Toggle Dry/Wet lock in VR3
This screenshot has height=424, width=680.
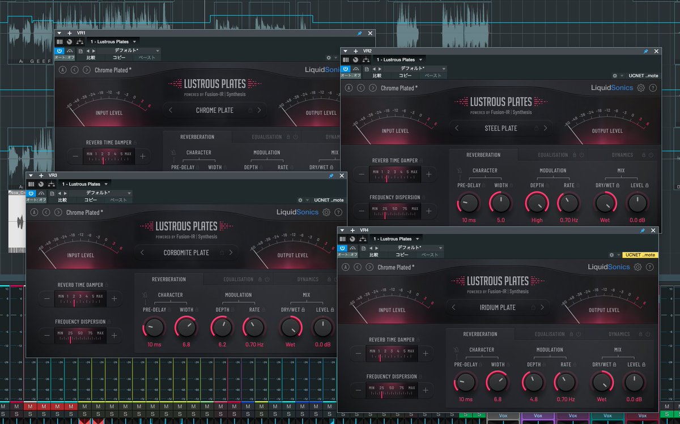pyautogui.click(x=303, y=310)
